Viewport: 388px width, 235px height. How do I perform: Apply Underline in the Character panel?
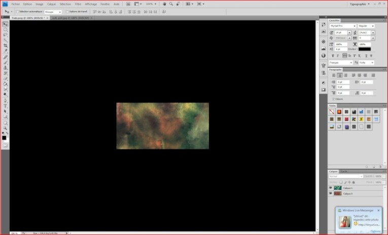[x=366, y=56]
